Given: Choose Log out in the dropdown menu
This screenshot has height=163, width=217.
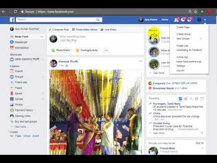Looking at the screenshot, I should pos(180,71).
